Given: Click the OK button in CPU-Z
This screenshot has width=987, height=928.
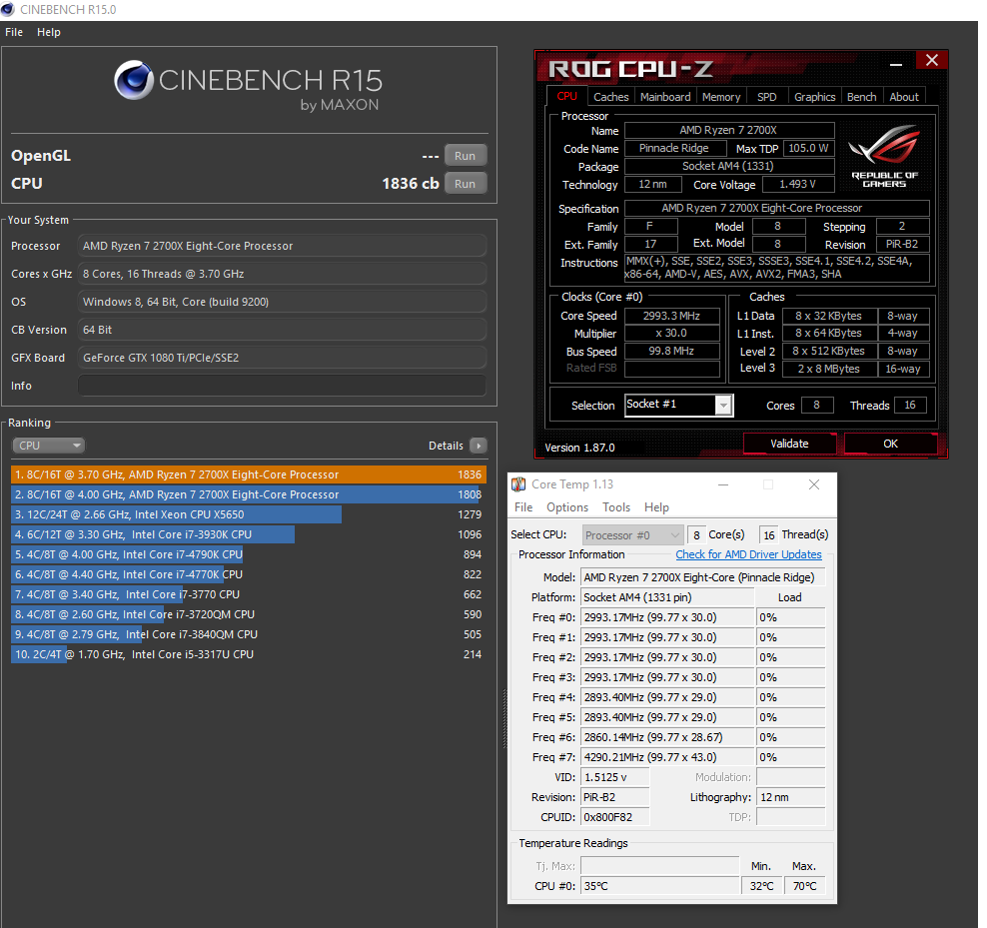Looking at the screenshot, I should (890, 444).
